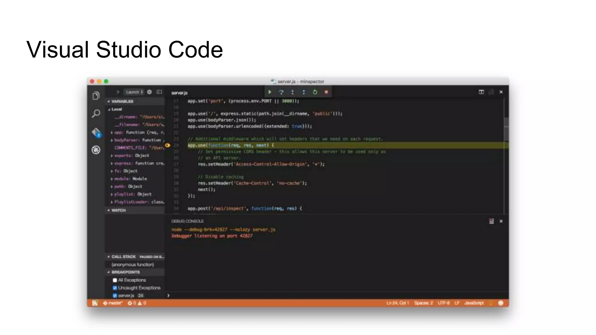The image size is (596, 335).
Task: Change language mode via JavaScript
Action: pos(474,303)
